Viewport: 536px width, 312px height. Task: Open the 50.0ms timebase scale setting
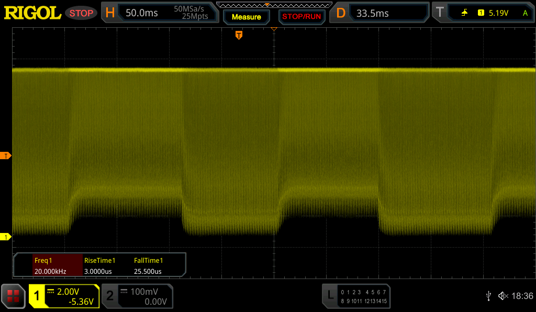142,13
